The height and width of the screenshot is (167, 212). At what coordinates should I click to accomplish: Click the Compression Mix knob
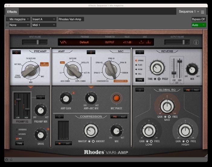coord(116,131)
